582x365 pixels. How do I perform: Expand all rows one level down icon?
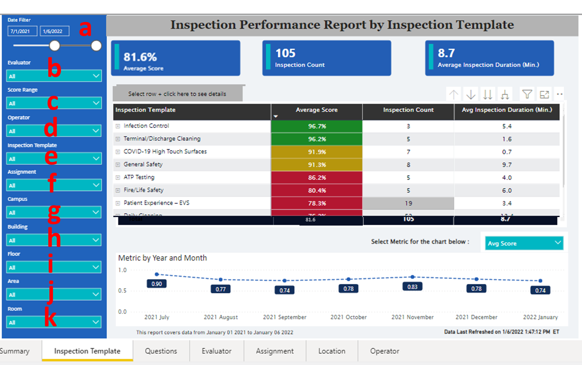[x=505, y=94]
